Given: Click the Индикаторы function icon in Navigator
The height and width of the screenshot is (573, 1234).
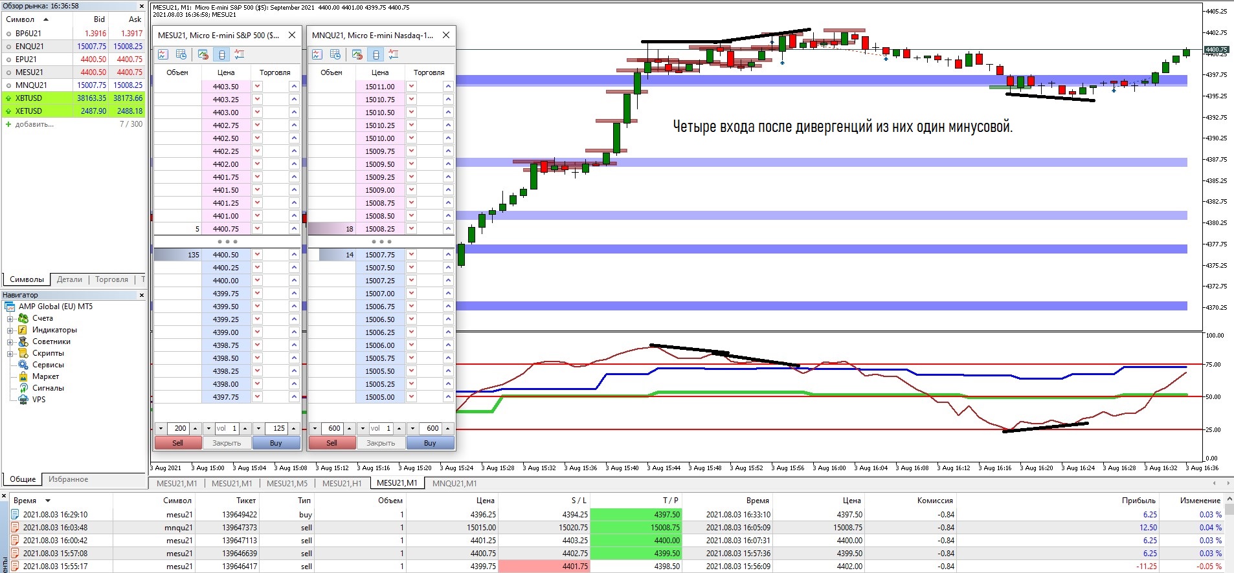Looking at the screenshot, I should click(x=23, y=330).
